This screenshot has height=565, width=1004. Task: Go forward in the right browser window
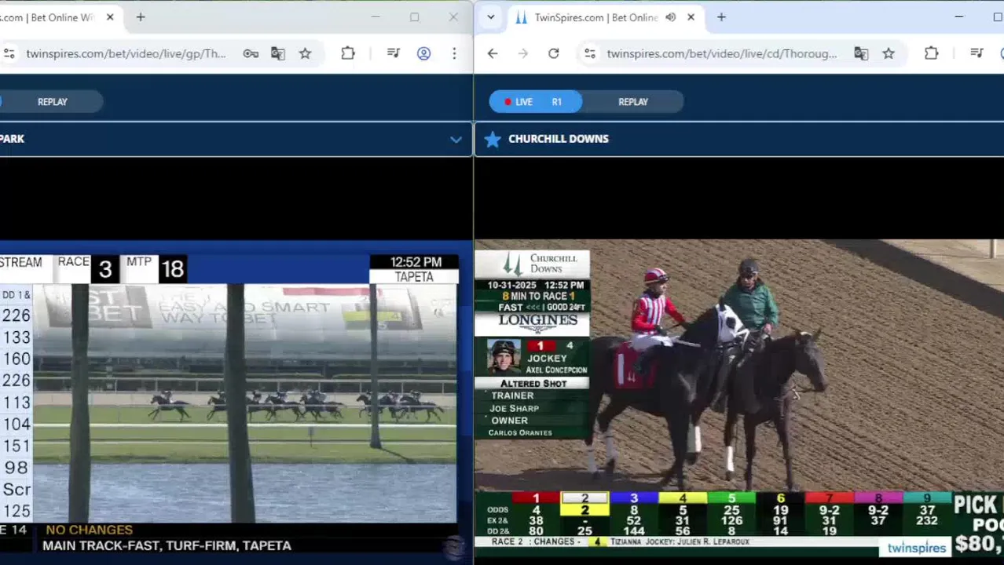523,53
